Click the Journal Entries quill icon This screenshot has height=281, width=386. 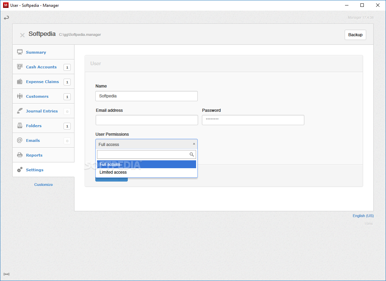point(20,111)
